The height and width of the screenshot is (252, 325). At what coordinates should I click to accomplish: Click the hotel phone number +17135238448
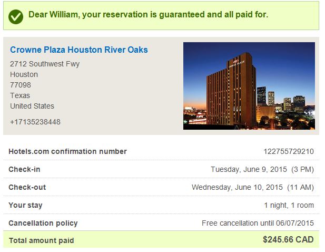35,122
